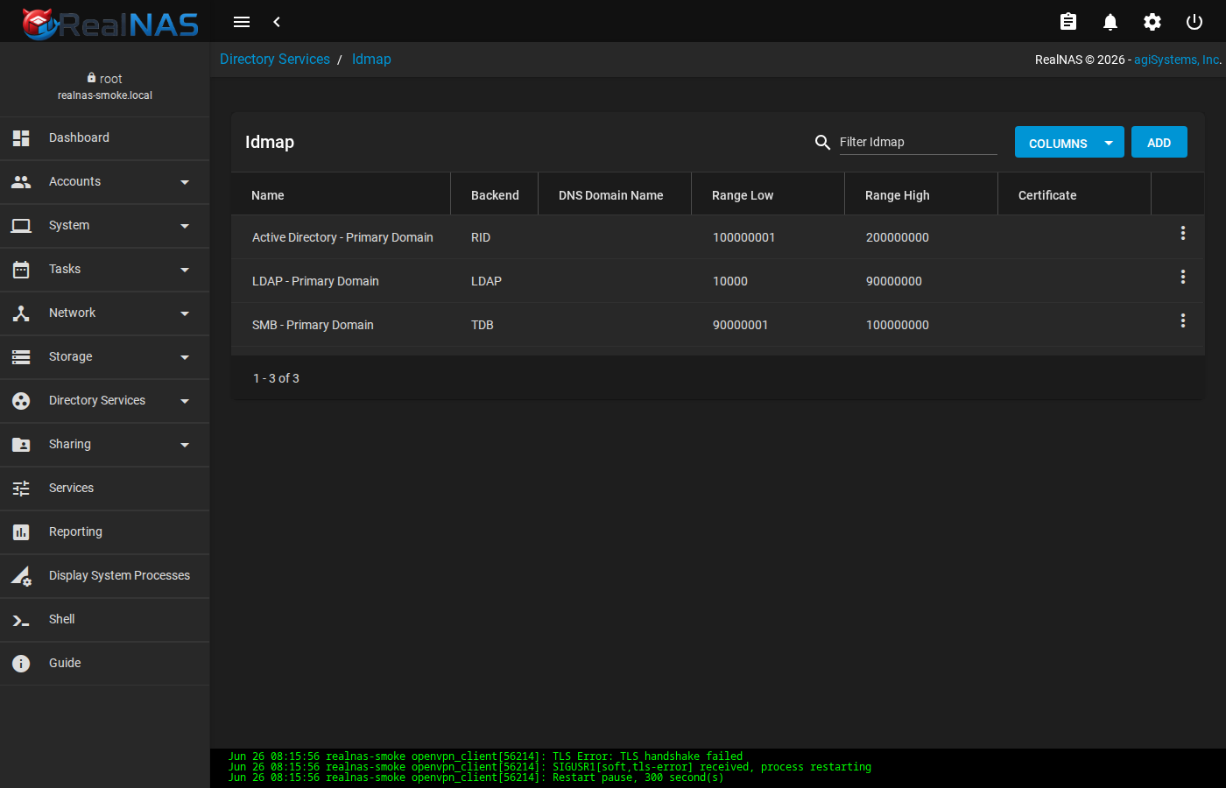The height and width of the screenshot is (788, 1226).
Task: Expand the Directory Services menu arrow
Action: pyautogui.click(x=185, y=401)
